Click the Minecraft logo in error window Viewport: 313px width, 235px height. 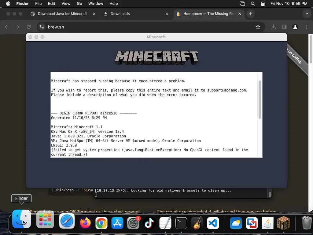point(156,58)
